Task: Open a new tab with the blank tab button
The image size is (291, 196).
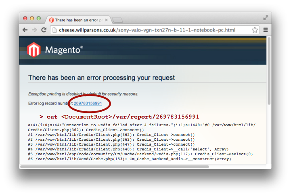Action: [117, 20]
